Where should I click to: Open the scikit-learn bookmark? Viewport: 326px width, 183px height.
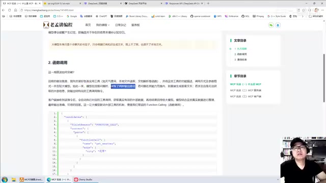[158, 16]
